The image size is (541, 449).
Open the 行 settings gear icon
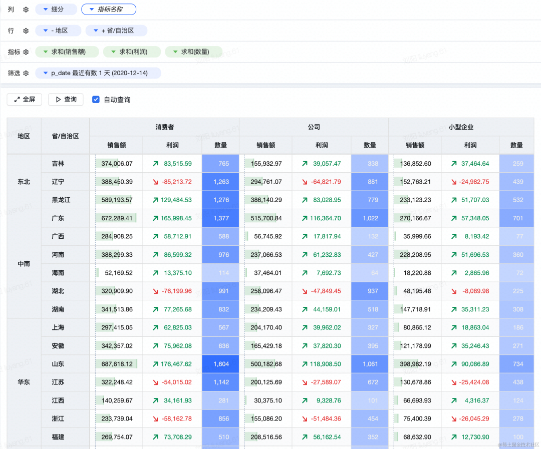click(26, 31)
